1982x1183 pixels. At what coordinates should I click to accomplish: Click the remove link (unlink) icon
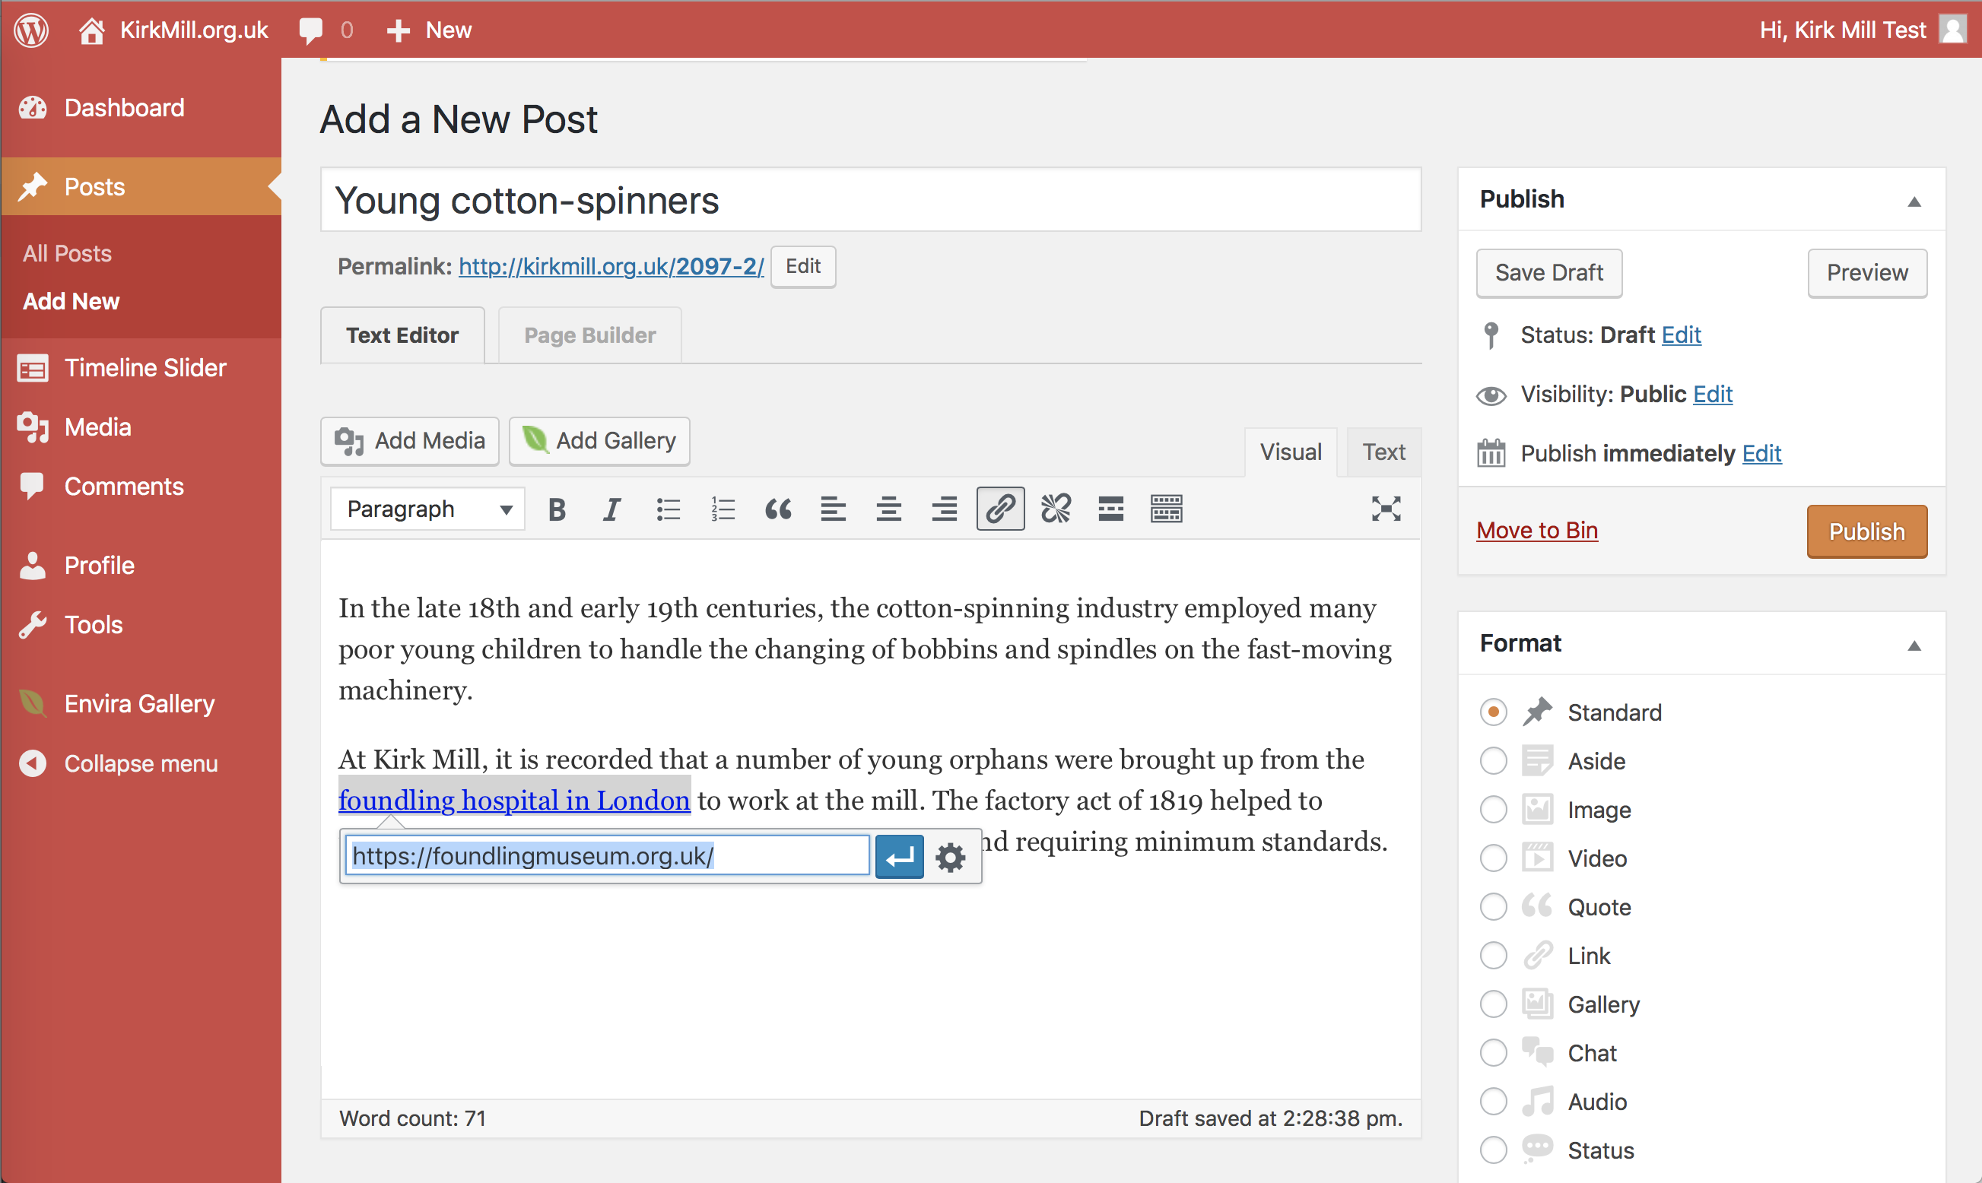pos(1056,509)
